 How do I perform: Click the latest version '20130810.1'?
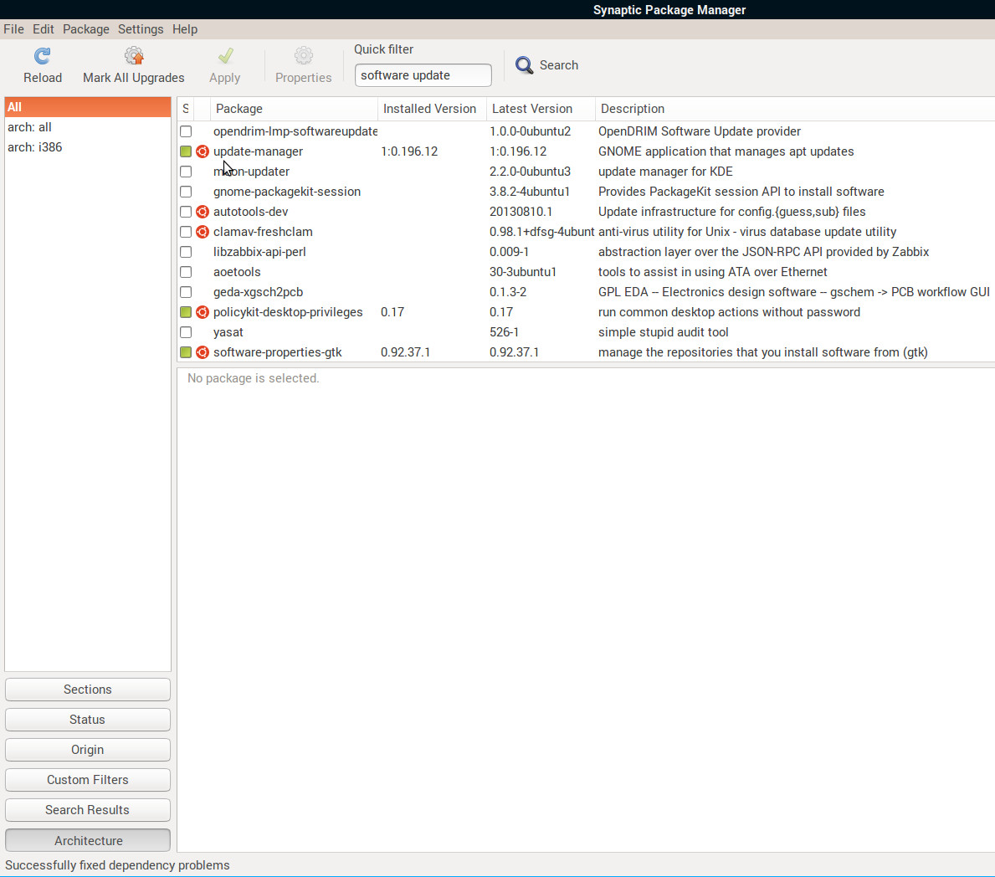[x=521, y=212]
